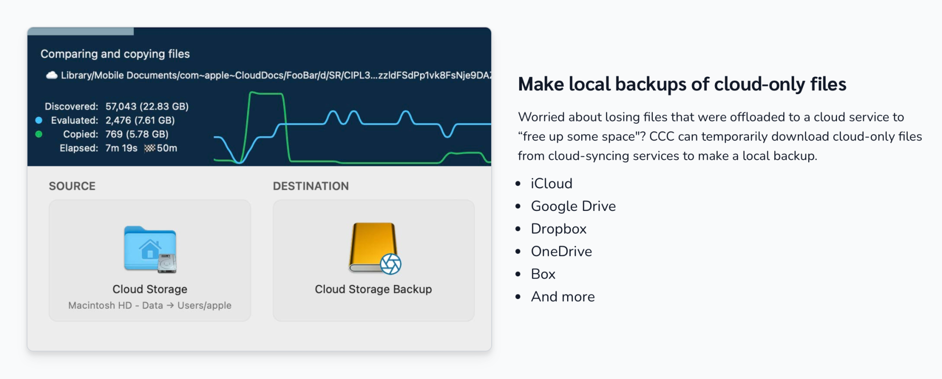The height and width of the screenshot is (379, 942).
Task: Click the Library/Mobile Documents file path
Action: [x=276, y=75]
